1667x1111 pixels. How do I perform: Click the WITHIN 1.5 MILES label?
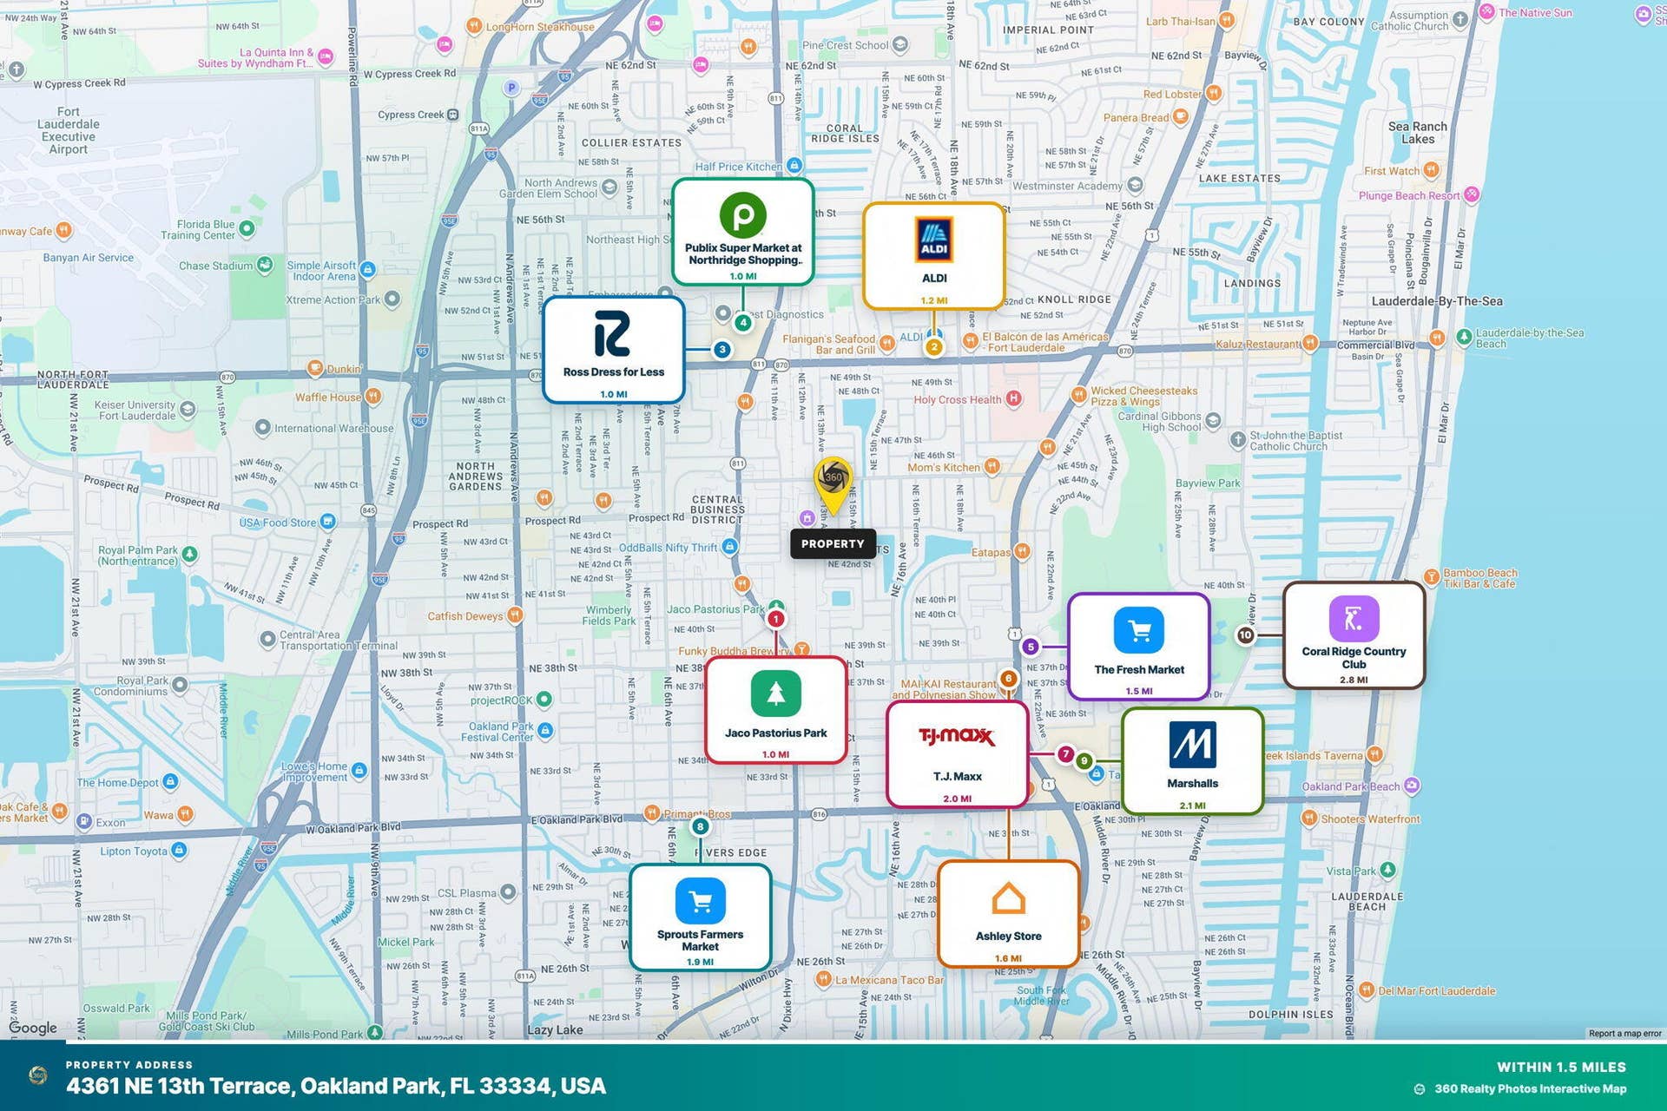[x=1561, y=1067]
